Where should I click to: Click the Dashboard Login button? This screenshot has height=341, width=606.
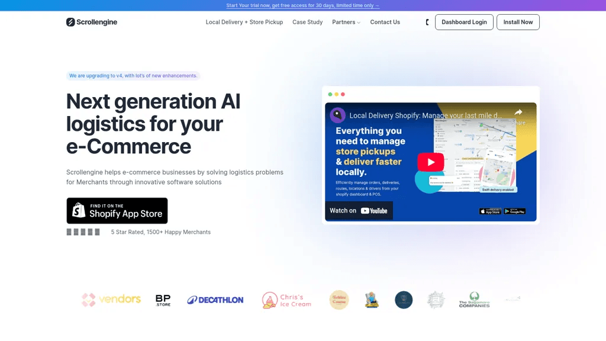pyautogui.click(x=464, y=22)
